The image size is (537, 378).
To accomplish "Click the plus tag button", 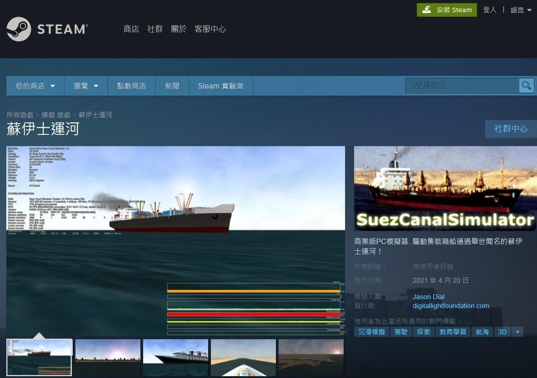I will 518,332.
